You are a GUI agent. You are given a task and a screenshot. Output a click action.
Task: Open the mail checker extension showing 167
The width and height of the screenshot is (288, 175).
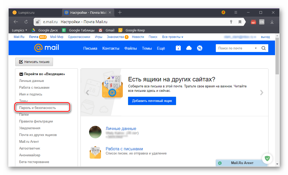[x=253, y=22]
